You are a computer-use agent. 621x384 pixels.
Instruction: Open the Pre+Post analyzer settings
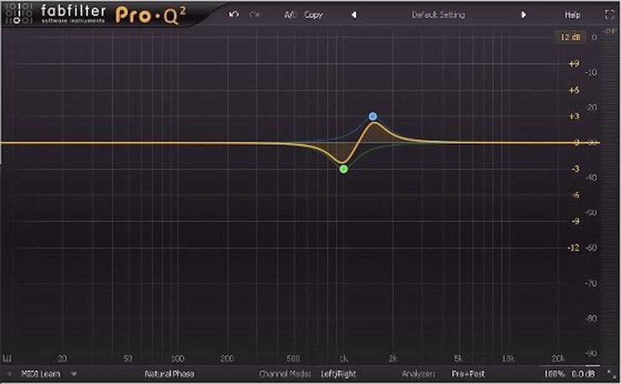coord(468,374)
